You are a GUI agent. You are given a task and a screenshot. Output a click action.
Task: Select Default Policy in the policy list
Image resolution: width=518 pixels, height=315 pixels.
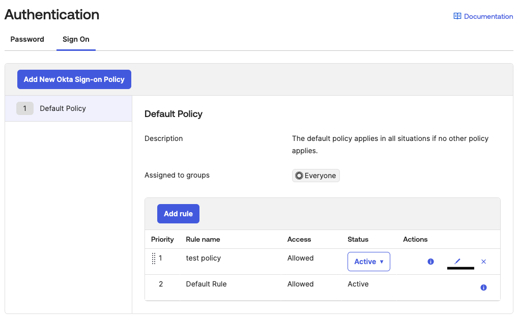(x=63, y=108)
